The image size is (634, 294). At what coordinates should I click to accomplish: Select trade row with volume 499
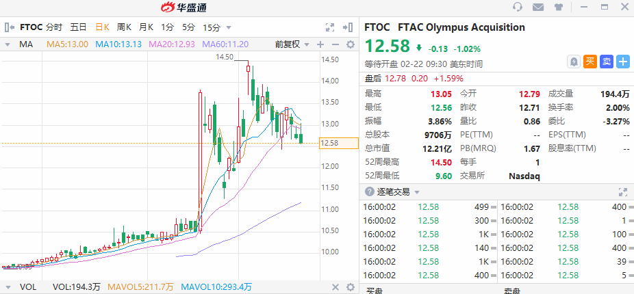(x=429, y=207)
